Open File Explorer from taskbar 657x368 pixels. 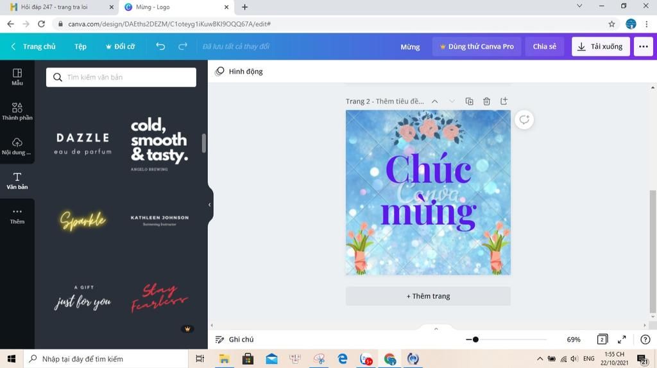click(224, 359)
